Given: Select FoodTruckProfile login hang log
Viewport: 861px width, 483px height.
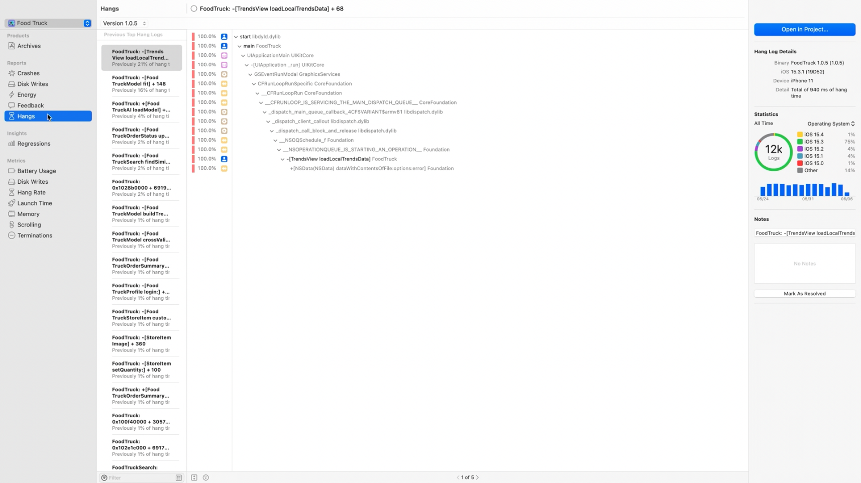Looking at the screenshot, I should (142, 292).
